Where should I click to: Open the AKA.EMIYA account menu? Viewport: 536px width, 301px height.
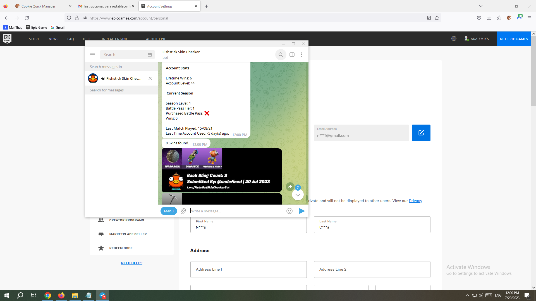click(x=477, y=39)
